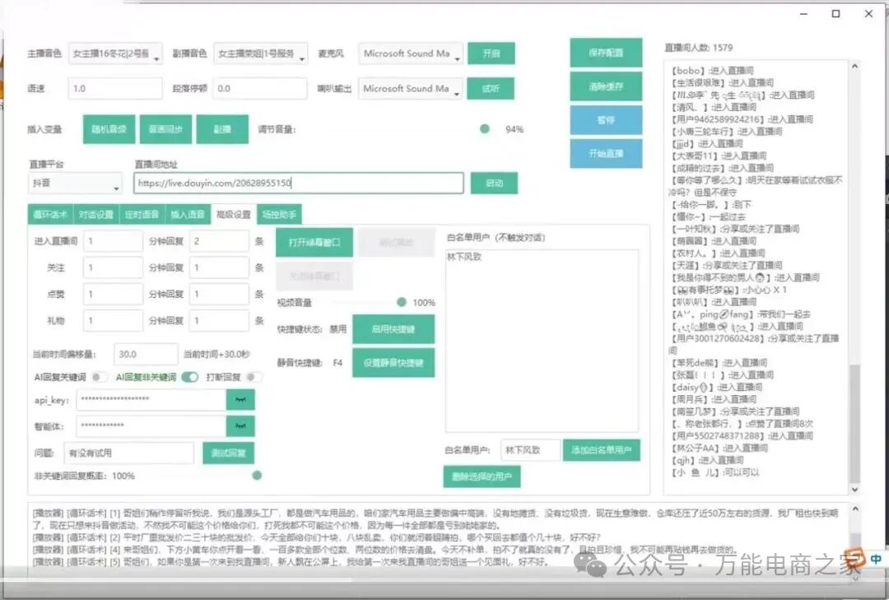Image resolution: width=889 pixels, height=600 pixels.
Task: Click the 直播间地址 URL input field
Action: 298,183
